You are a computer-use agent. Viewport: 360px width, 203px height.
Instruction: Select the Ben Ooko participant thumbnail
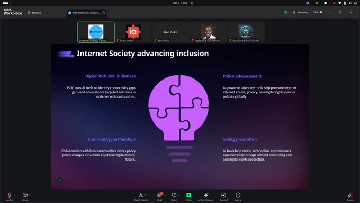pos(171,32)
